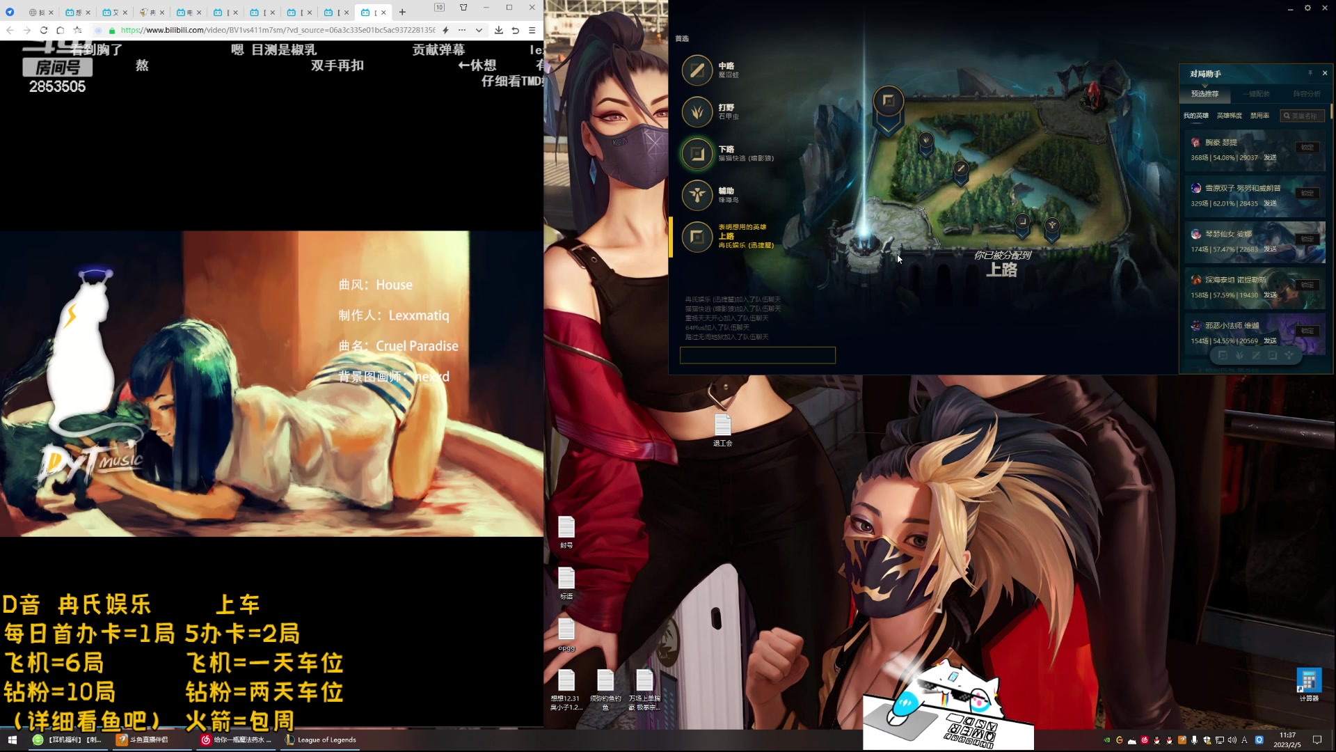Viewport: 1336px width, 752px height.
Task: Close the 对局助手 panel
Action: coord(1325,73)
